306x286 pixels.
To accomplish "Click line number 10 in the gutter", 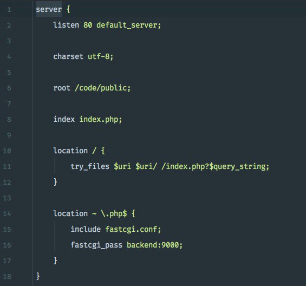I will 7,151.
